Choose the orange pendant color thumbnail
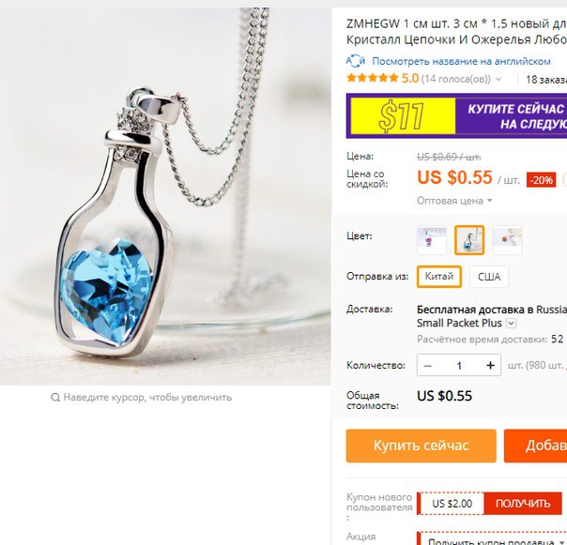This screenshot has height=545, width=567. pos(507,240)
